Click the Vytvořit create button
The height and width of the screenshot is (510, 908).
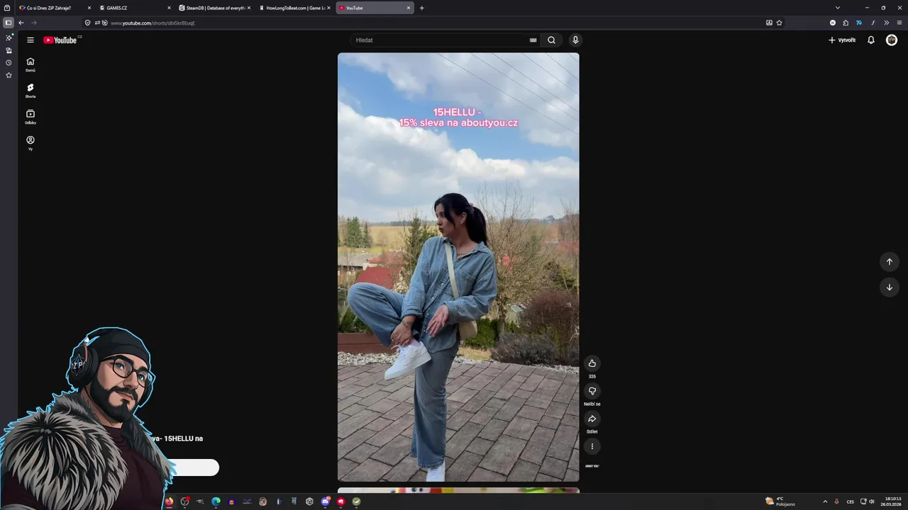[x=842, y=40]
